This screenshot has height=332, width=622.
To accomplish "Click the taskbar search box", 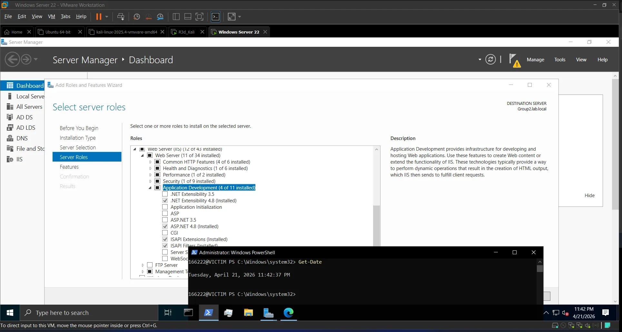I will click(x=89, y=313).
